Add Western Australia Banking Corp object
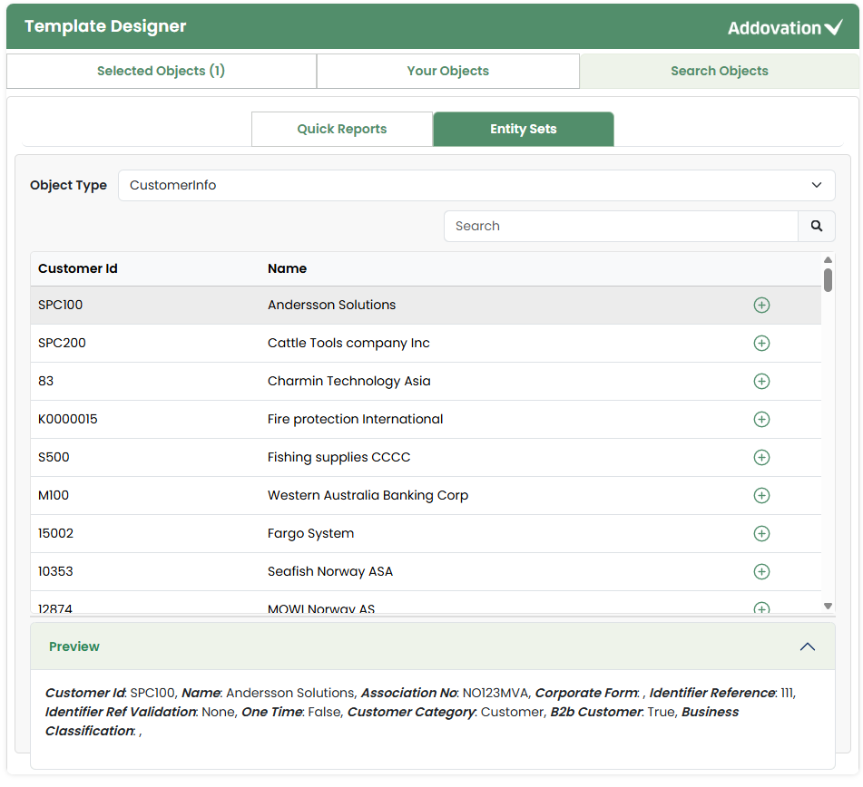This screenshot has height=787, width=863. [x=761, y=496]
